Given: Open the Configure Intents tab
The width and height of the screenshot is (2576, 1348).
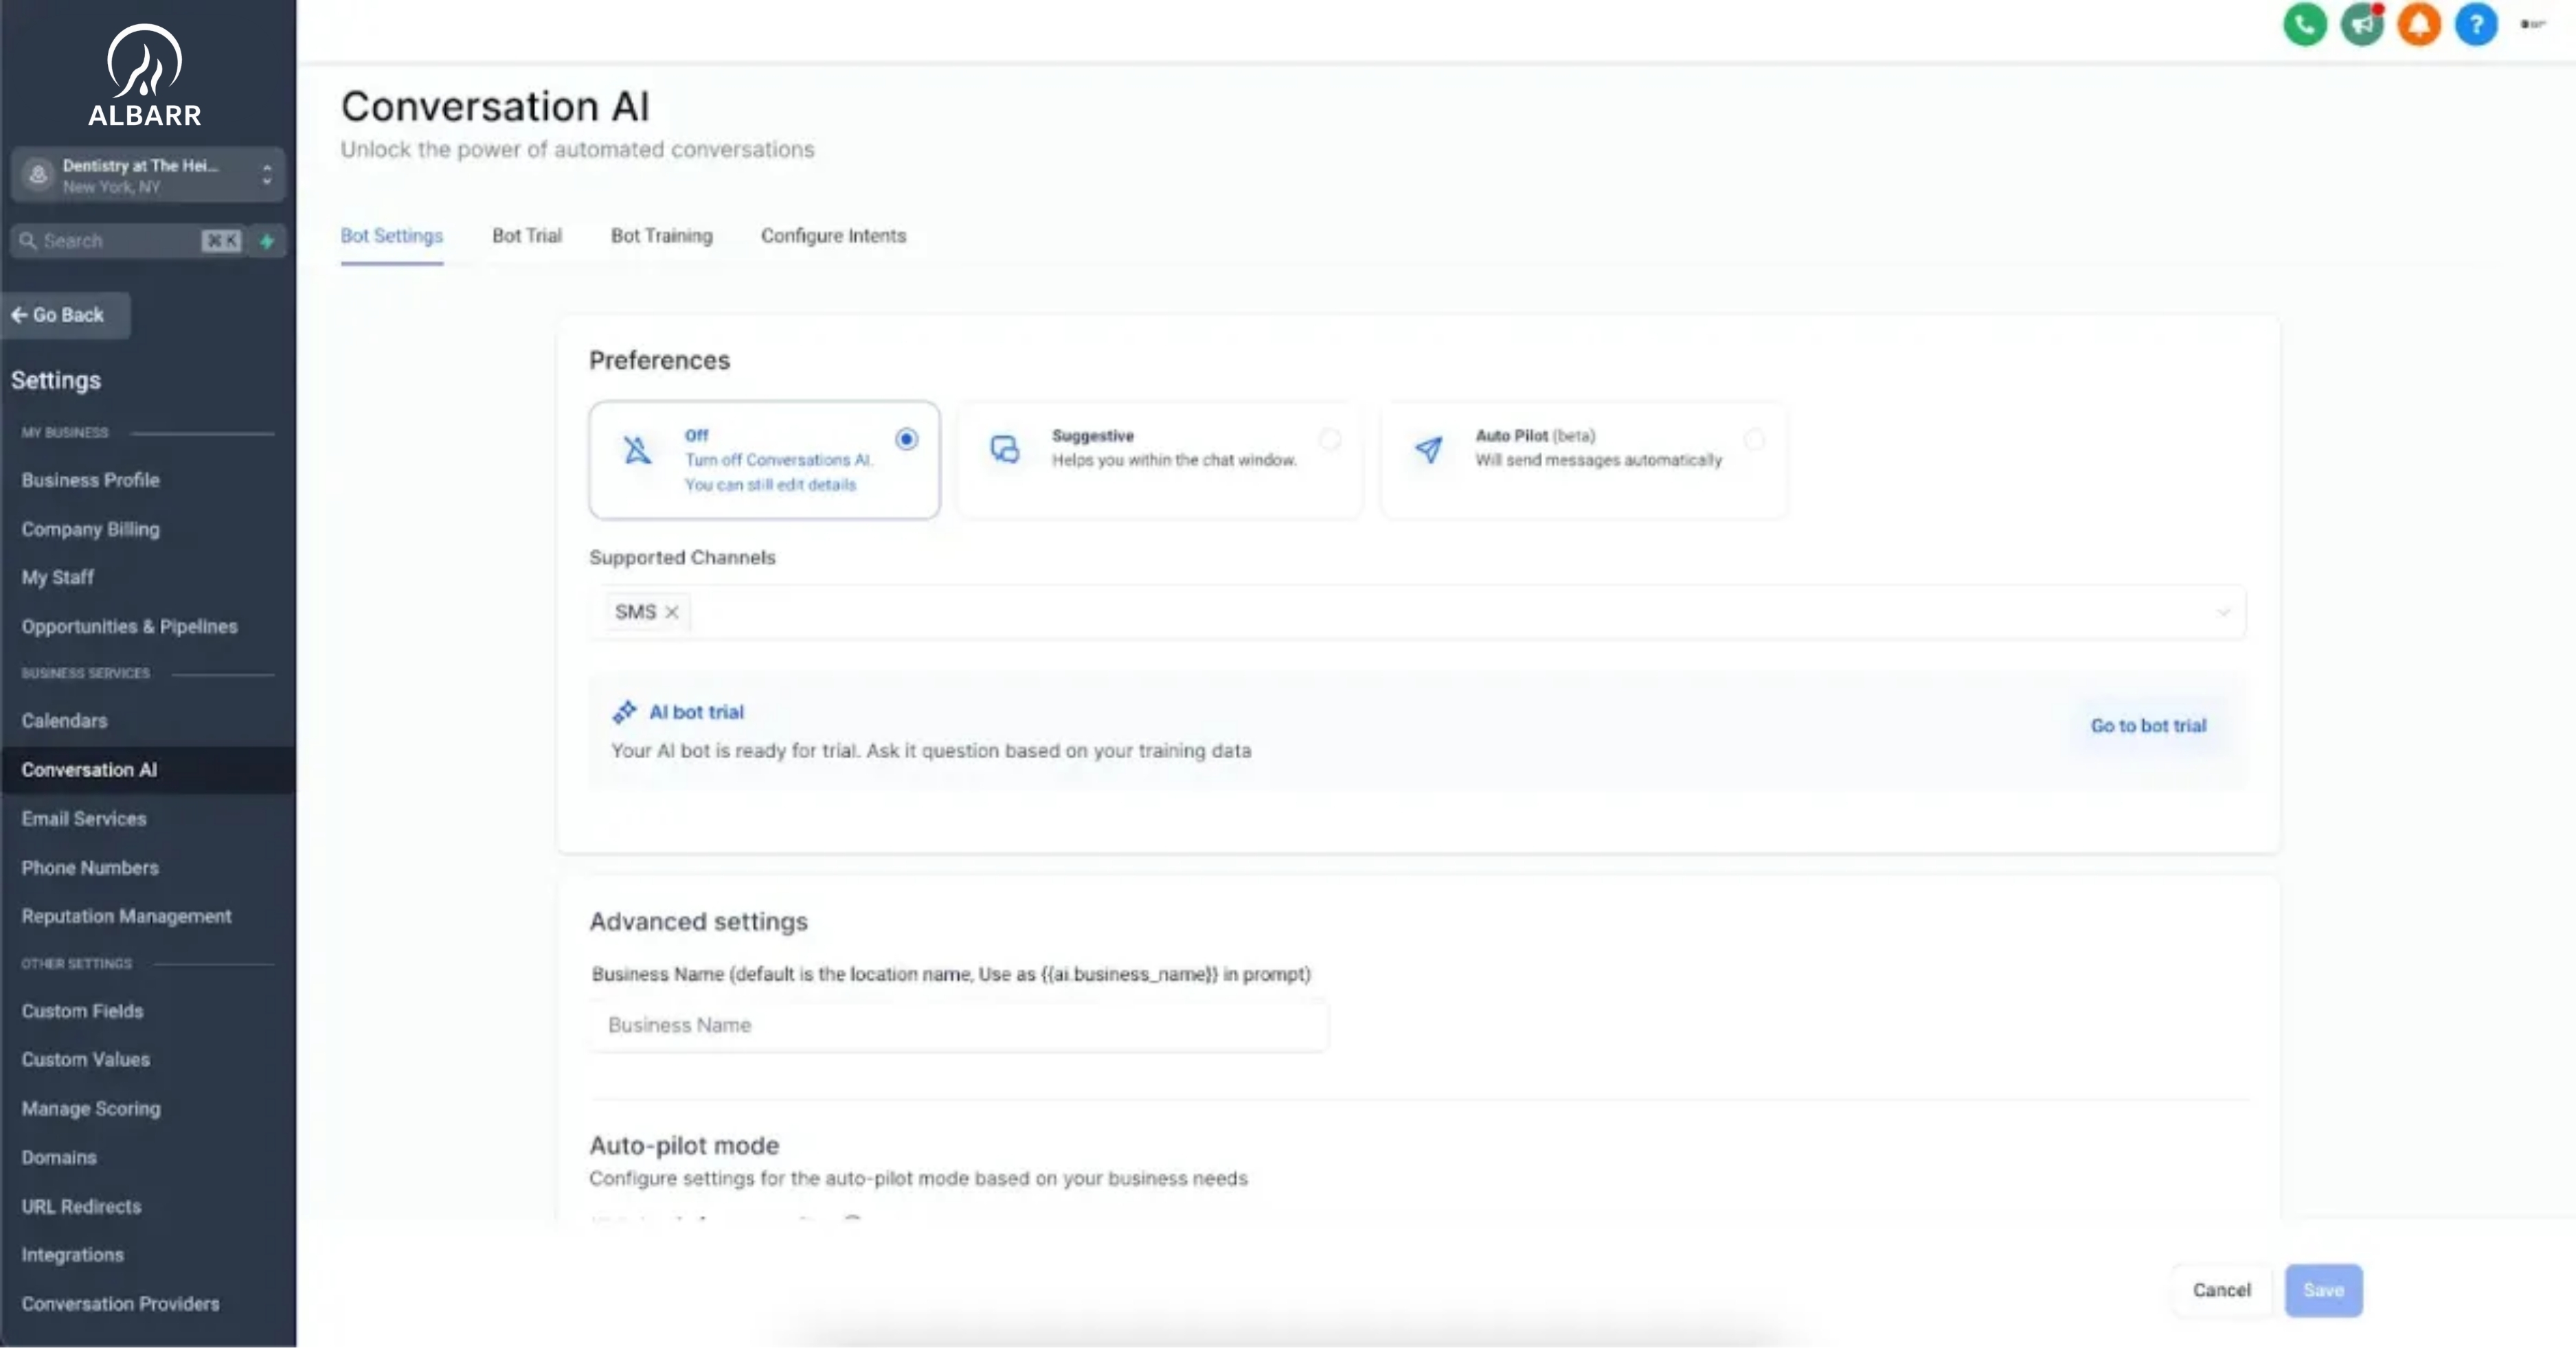Looking at the screenshot, I should [x=833, y=236].
